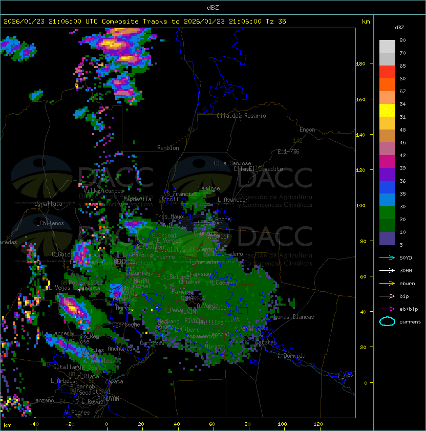Click the 'Tz 35' text in the header
The width and height of the screenshot is (426, 431).
276,21
